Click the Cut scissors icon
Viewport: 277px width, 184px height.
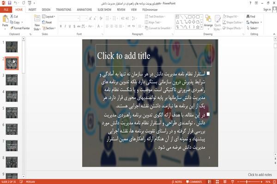(12, 16)
